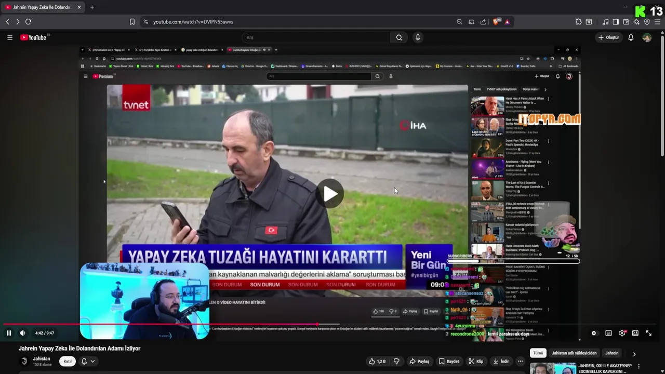Click the YouTube search input field

pos(316,37)
